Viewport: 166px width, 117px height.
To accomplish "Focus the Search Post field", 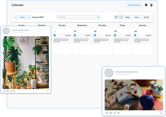I will 79,17.
